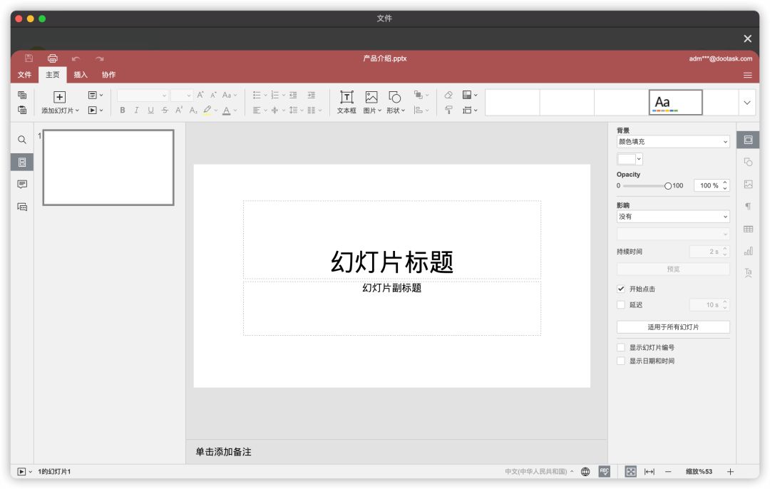The image size is (770, 489).
Task: Toggle italic formatting
Action: tap(136, 110)
